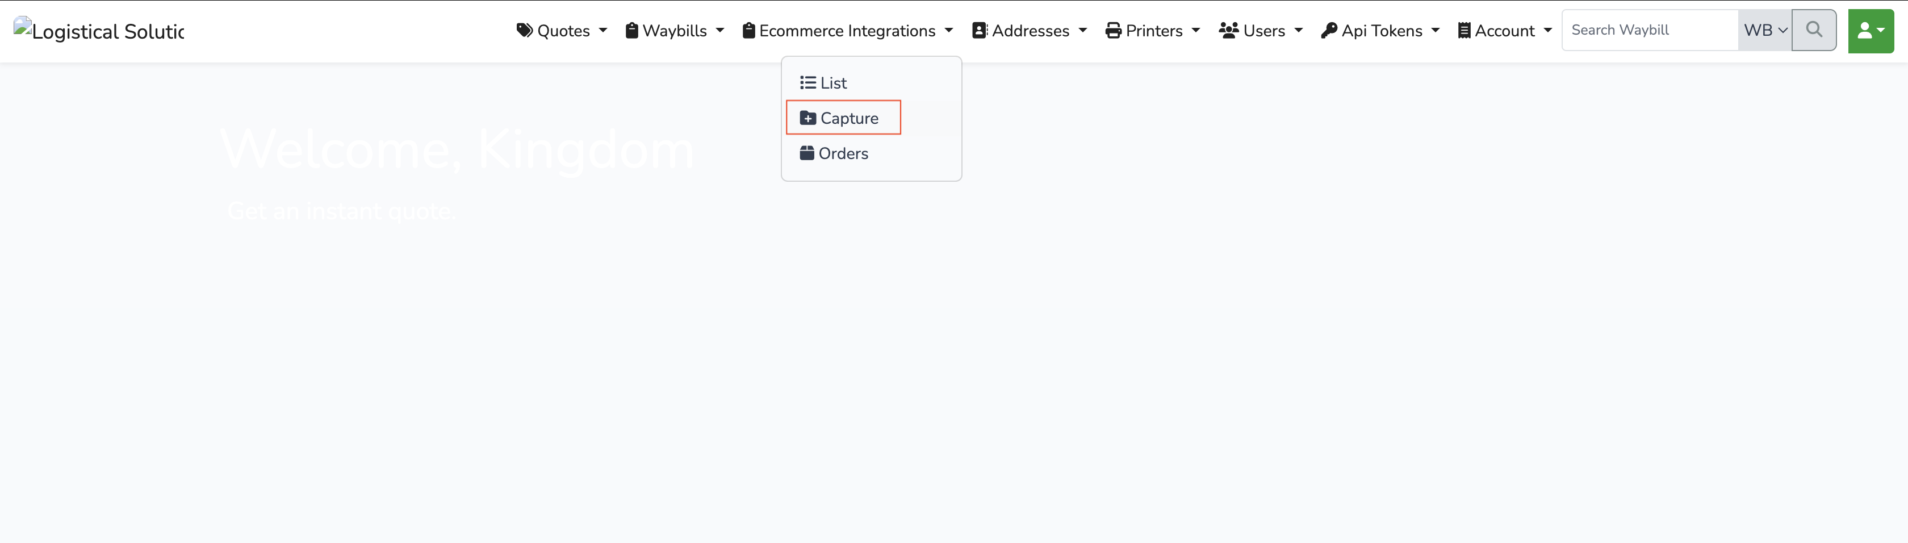Click inside the Search Waybill field

pos(1648,30)
